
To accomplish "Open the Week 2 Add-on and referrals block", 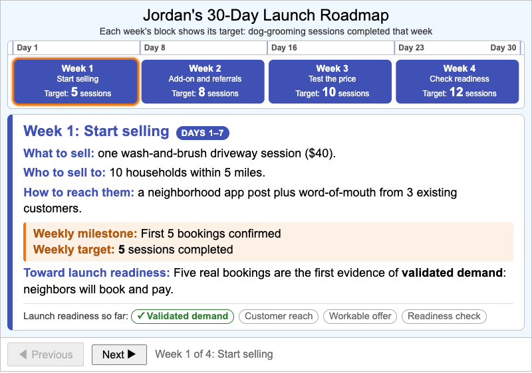I will coord(203,82).
